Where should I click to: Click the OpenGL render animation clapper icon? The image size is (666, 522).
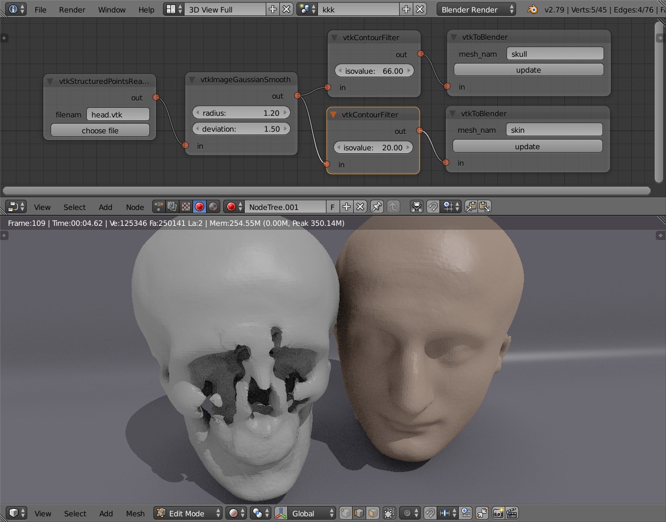(x=512, y=513)
